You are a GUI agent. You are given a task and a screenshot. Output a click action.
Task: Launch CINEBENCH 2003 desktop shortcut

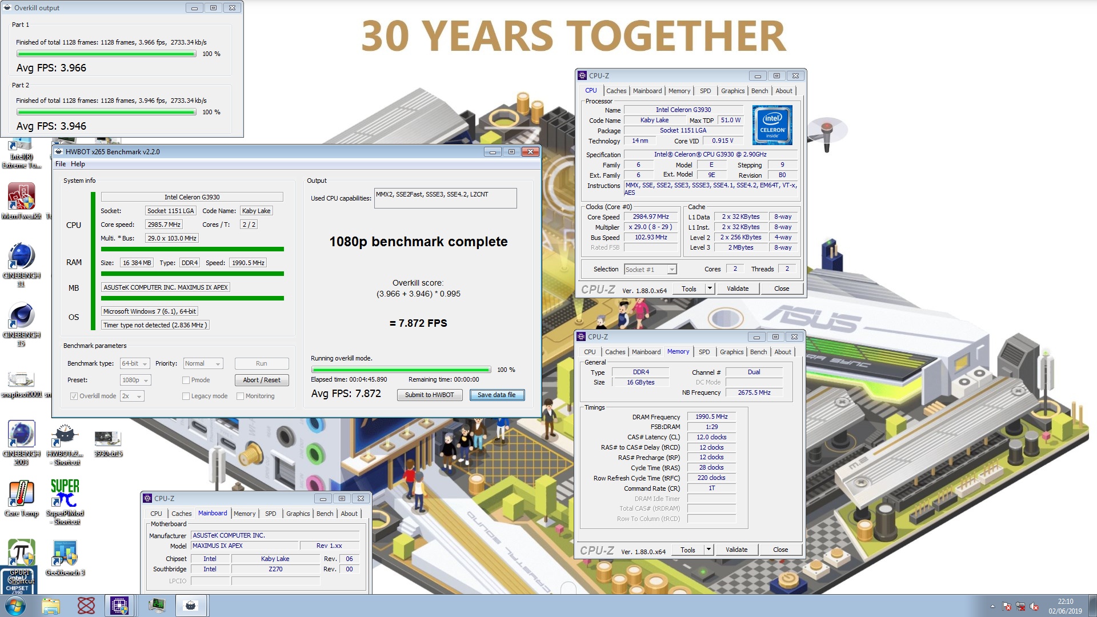(x=21, y=443)
